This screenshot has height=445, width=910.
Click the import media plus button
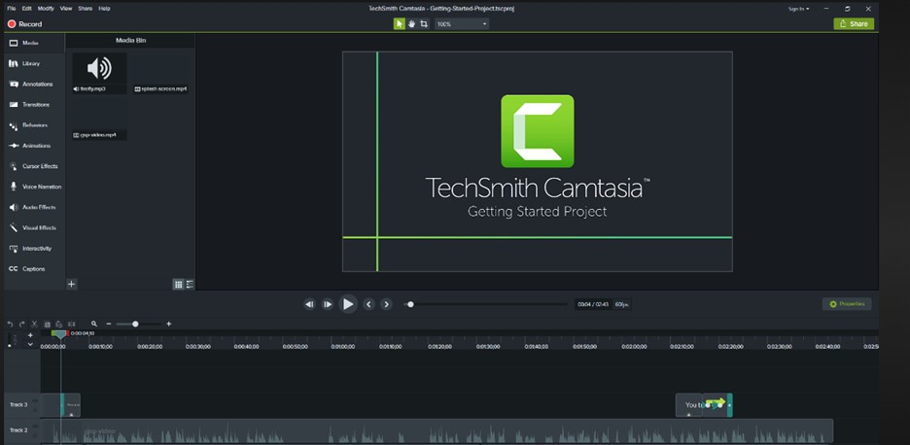coord(71,285)
